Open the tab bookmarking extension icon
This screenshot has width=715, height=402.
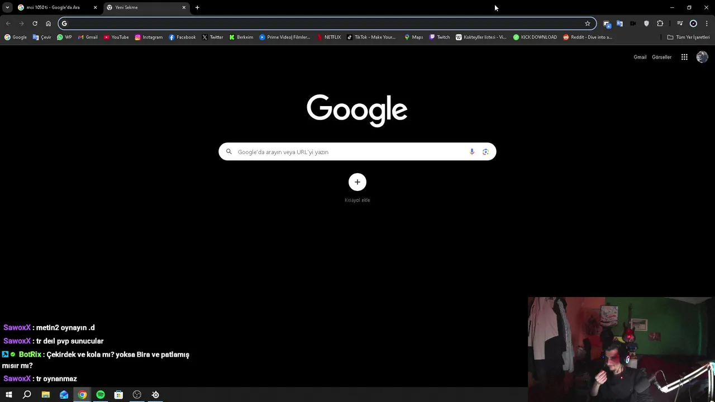click(607, 23)
